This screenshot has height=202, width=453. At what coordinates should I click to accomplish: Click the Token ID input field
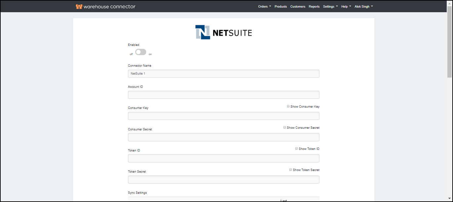[x=224, y=158]
